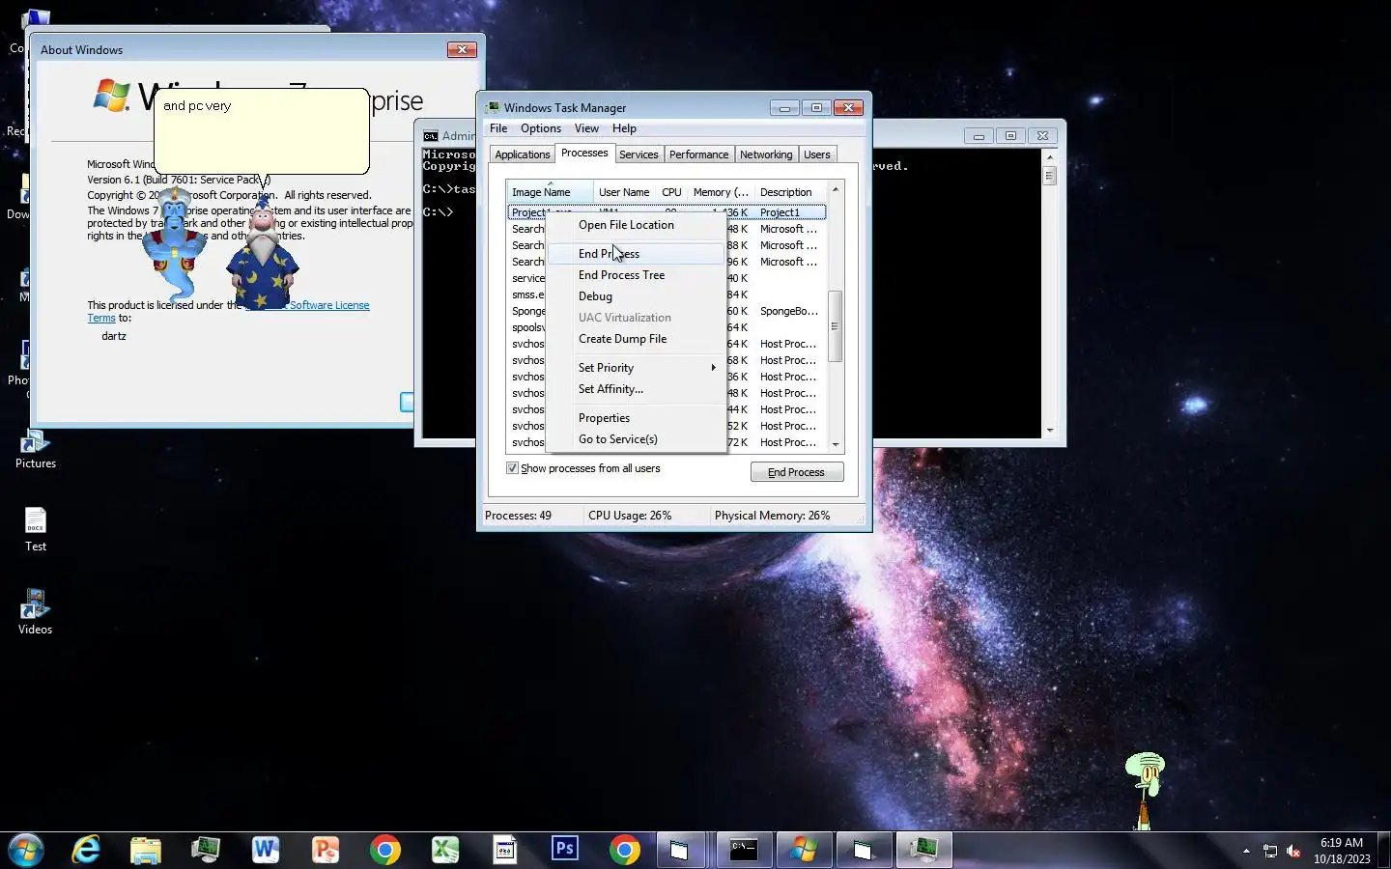Open Windows Explorer folder icon in taskbar
This screenshot has width=1391, height=869.
146,850
